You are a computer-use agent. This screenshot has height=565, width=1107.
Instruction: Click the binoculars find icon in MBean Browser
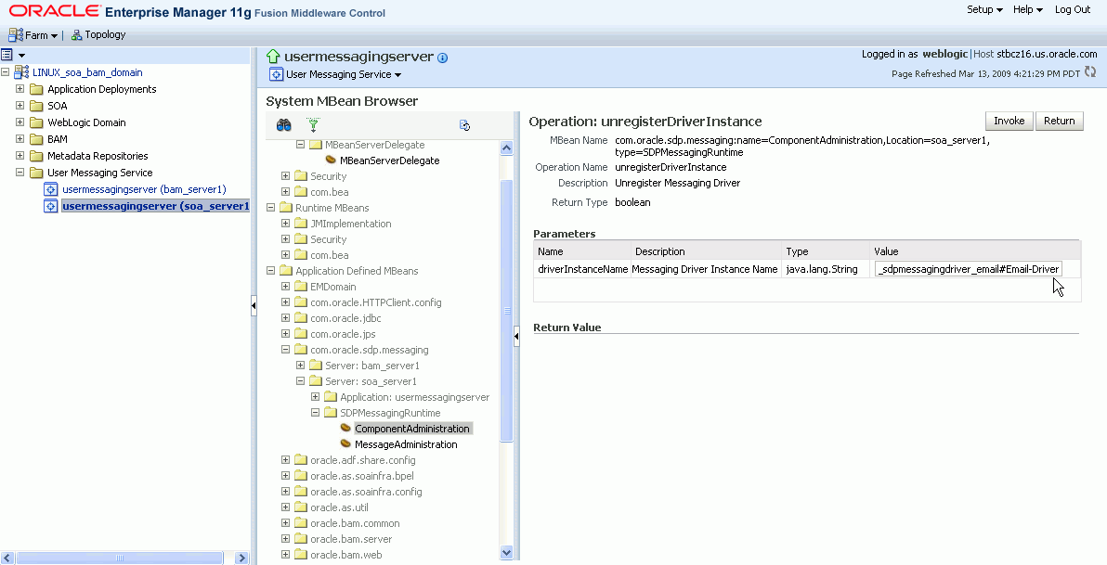[x=284, y=125]
